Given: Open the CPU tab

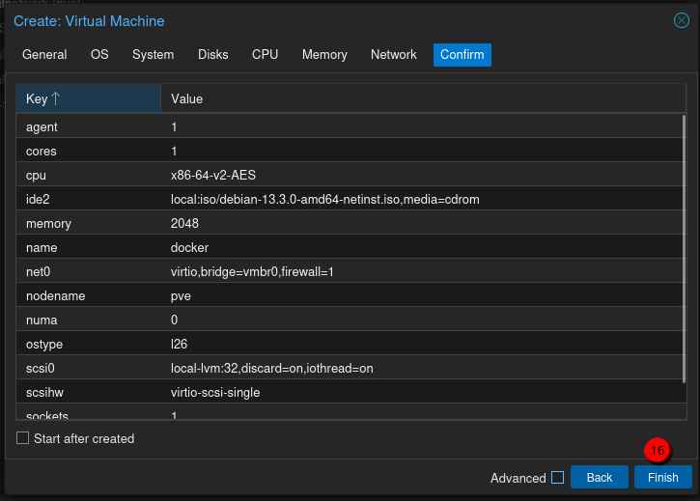Looking at the screenshot, I should point(265,55).
